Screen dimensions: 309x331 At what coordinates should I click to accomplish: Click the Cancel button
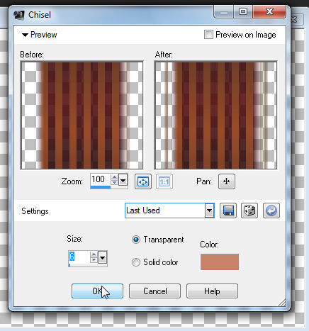[x=154, y=291]
